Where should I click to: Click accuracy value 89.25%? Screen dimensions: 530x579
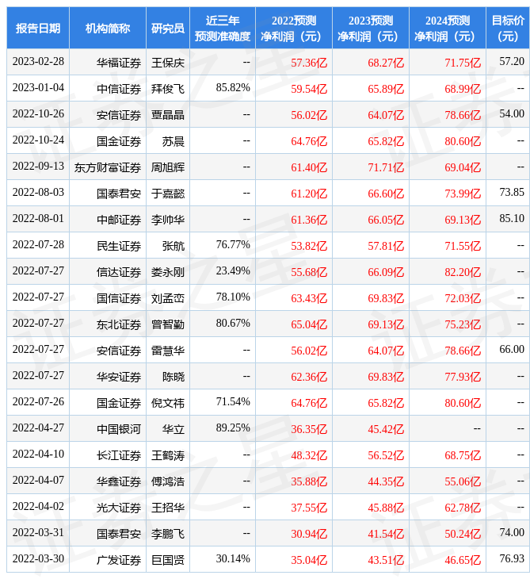[233, 428]
